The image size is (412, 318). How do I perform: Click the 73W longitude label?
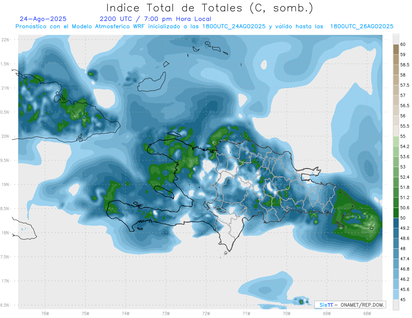pyautogui.click(x=166, y=314)
